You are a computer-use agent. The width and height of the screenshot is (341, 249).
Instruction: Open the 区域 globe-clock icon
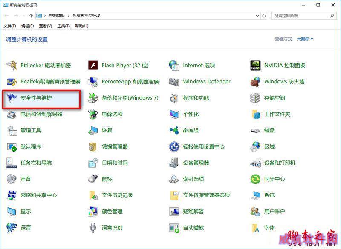pyautogui.click(x=255, y=147)
